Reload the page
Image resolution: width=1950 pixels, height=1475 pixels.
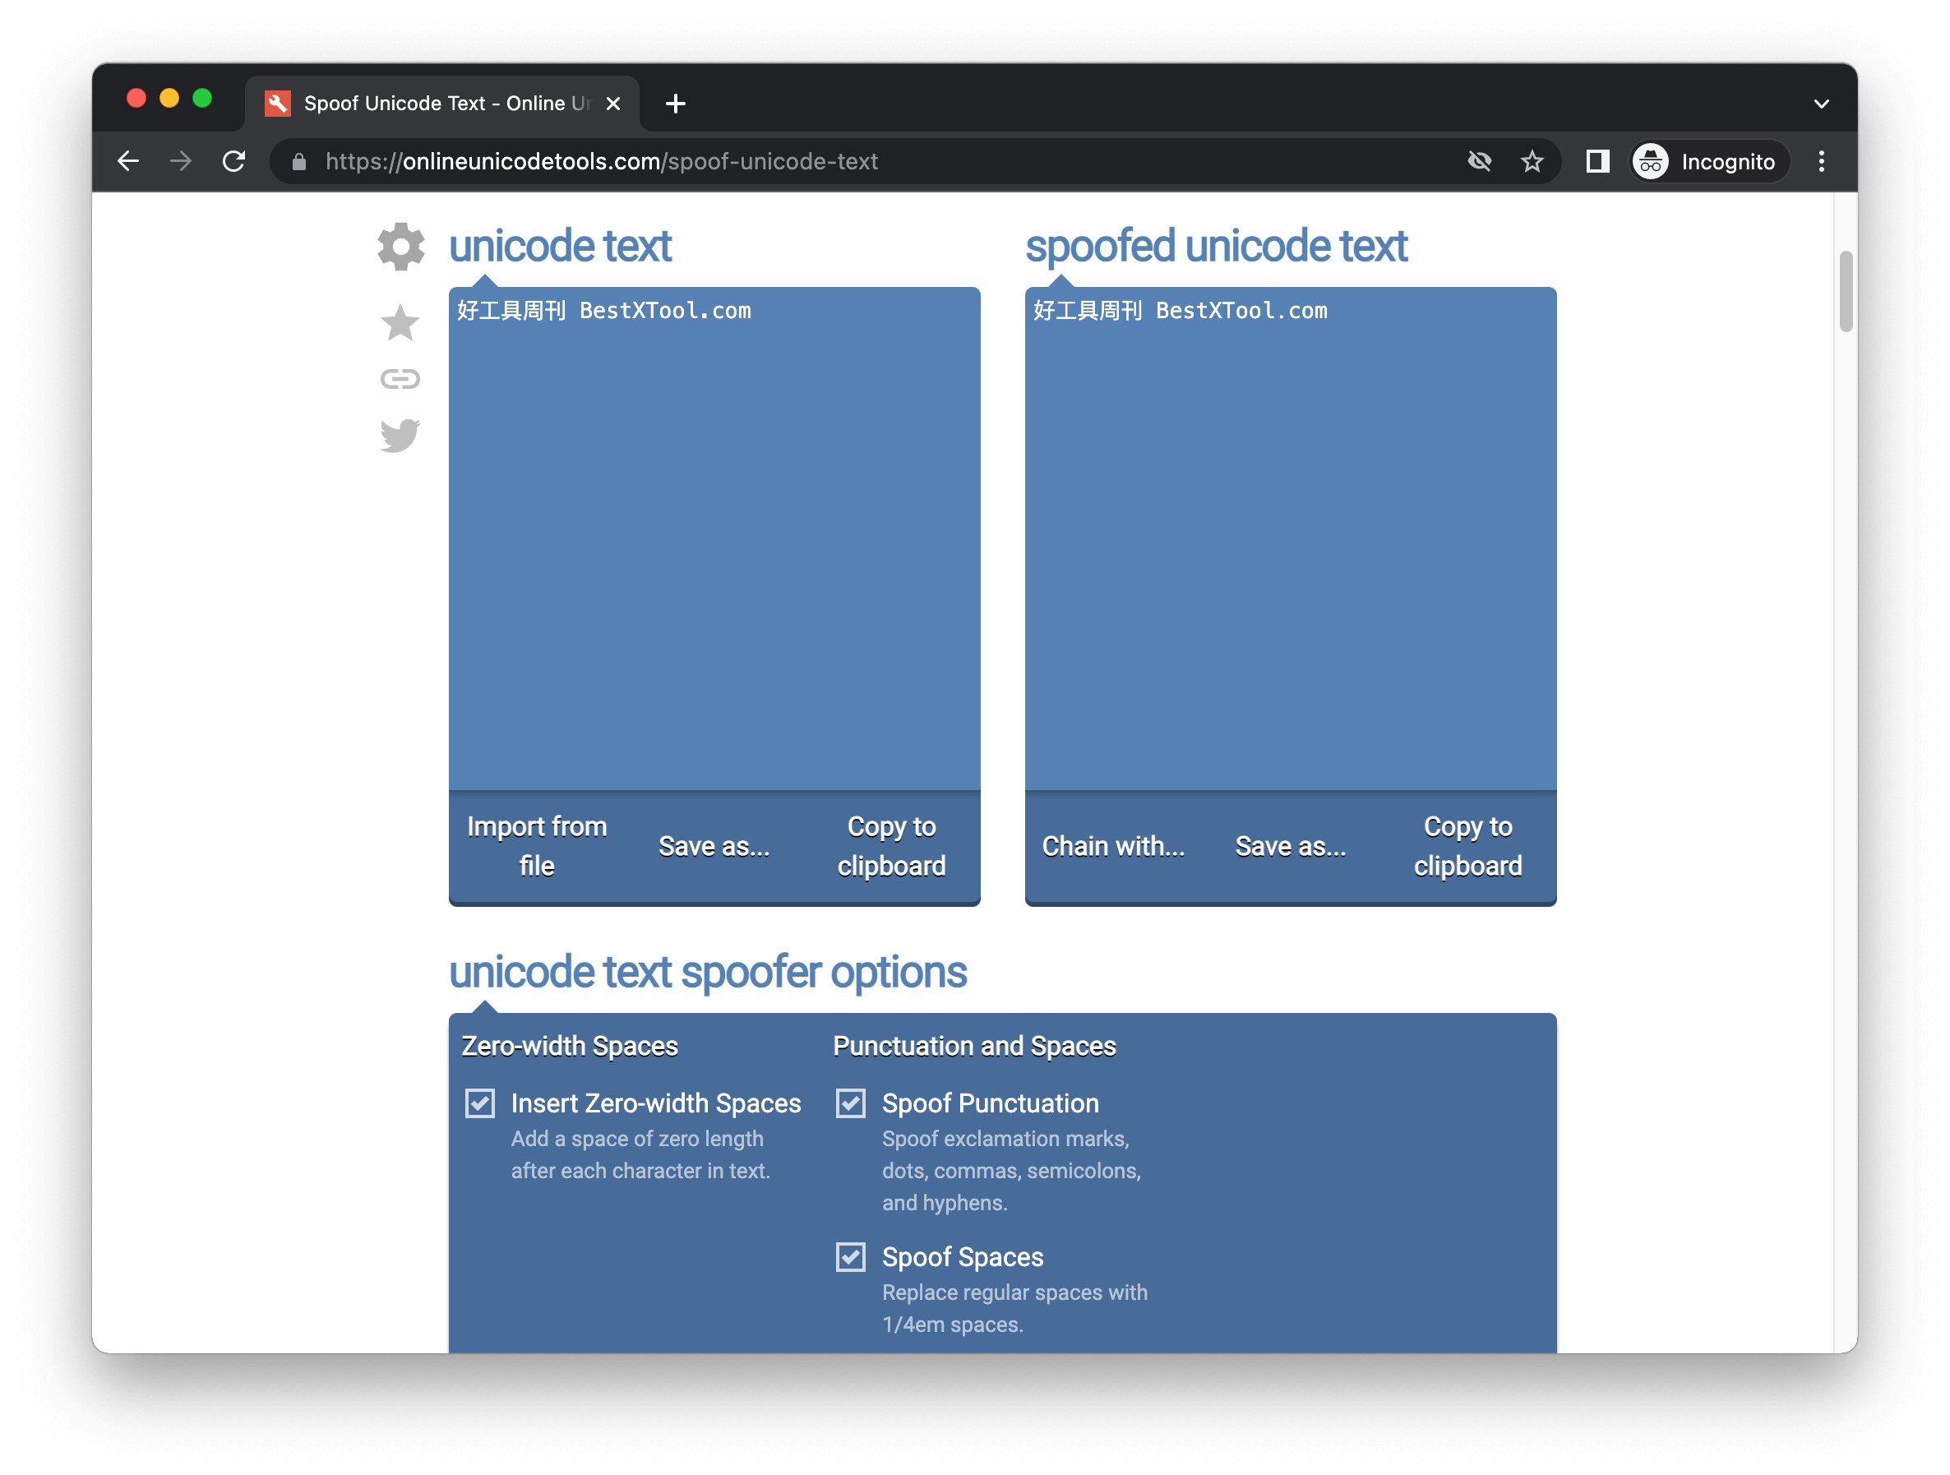pyautogui.click(x=233, y=161)
